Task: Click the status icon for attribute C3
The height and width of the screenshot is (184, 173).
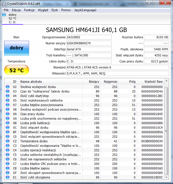Action: 8,146
